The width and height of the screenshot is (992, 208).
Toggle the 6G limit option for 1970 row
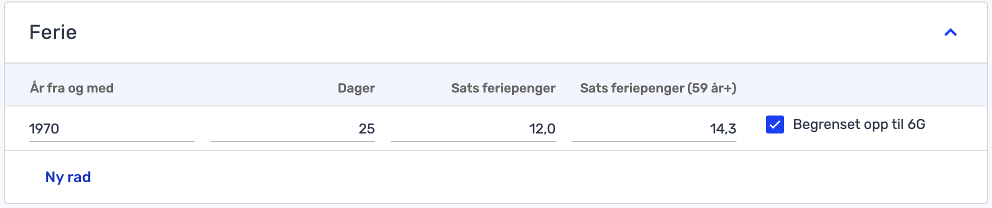pyautogui.click(x=774, y=124)
